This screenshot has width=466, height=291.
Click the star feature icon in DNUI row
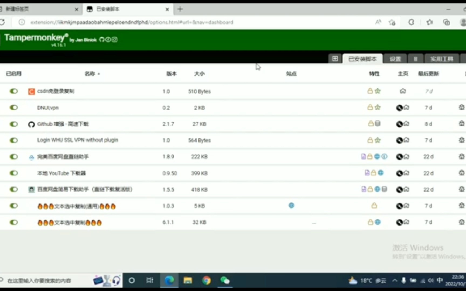pos(378,107)
